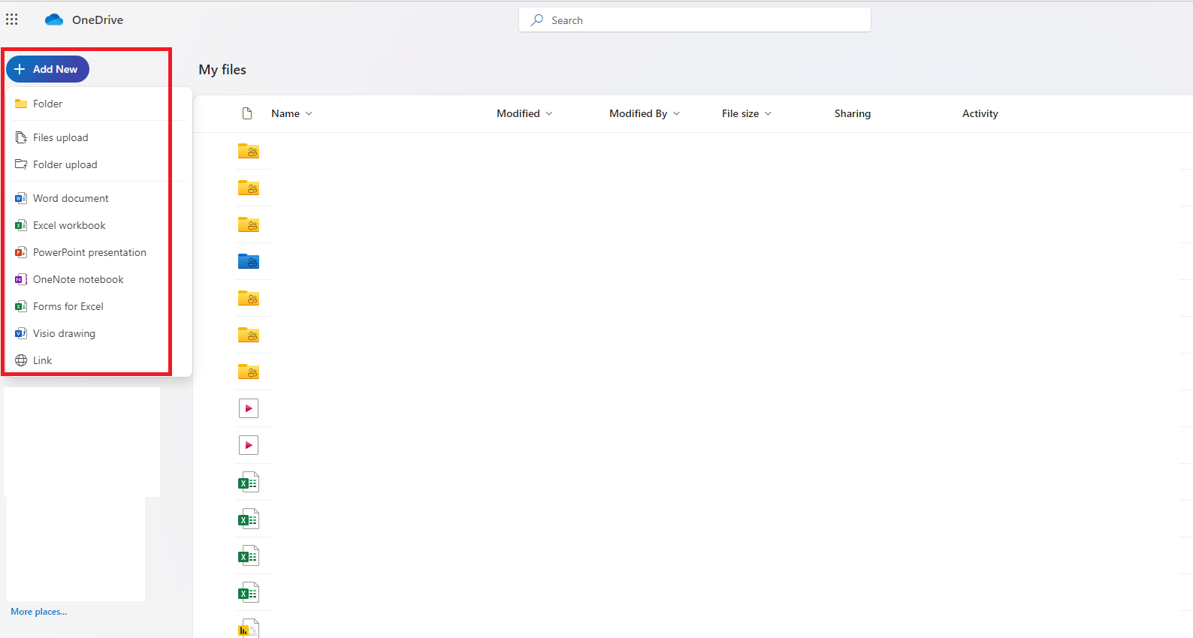1193x638 pixels.
Task: Open the More places link
Action: pyautogui.click(x=38, y=612)
